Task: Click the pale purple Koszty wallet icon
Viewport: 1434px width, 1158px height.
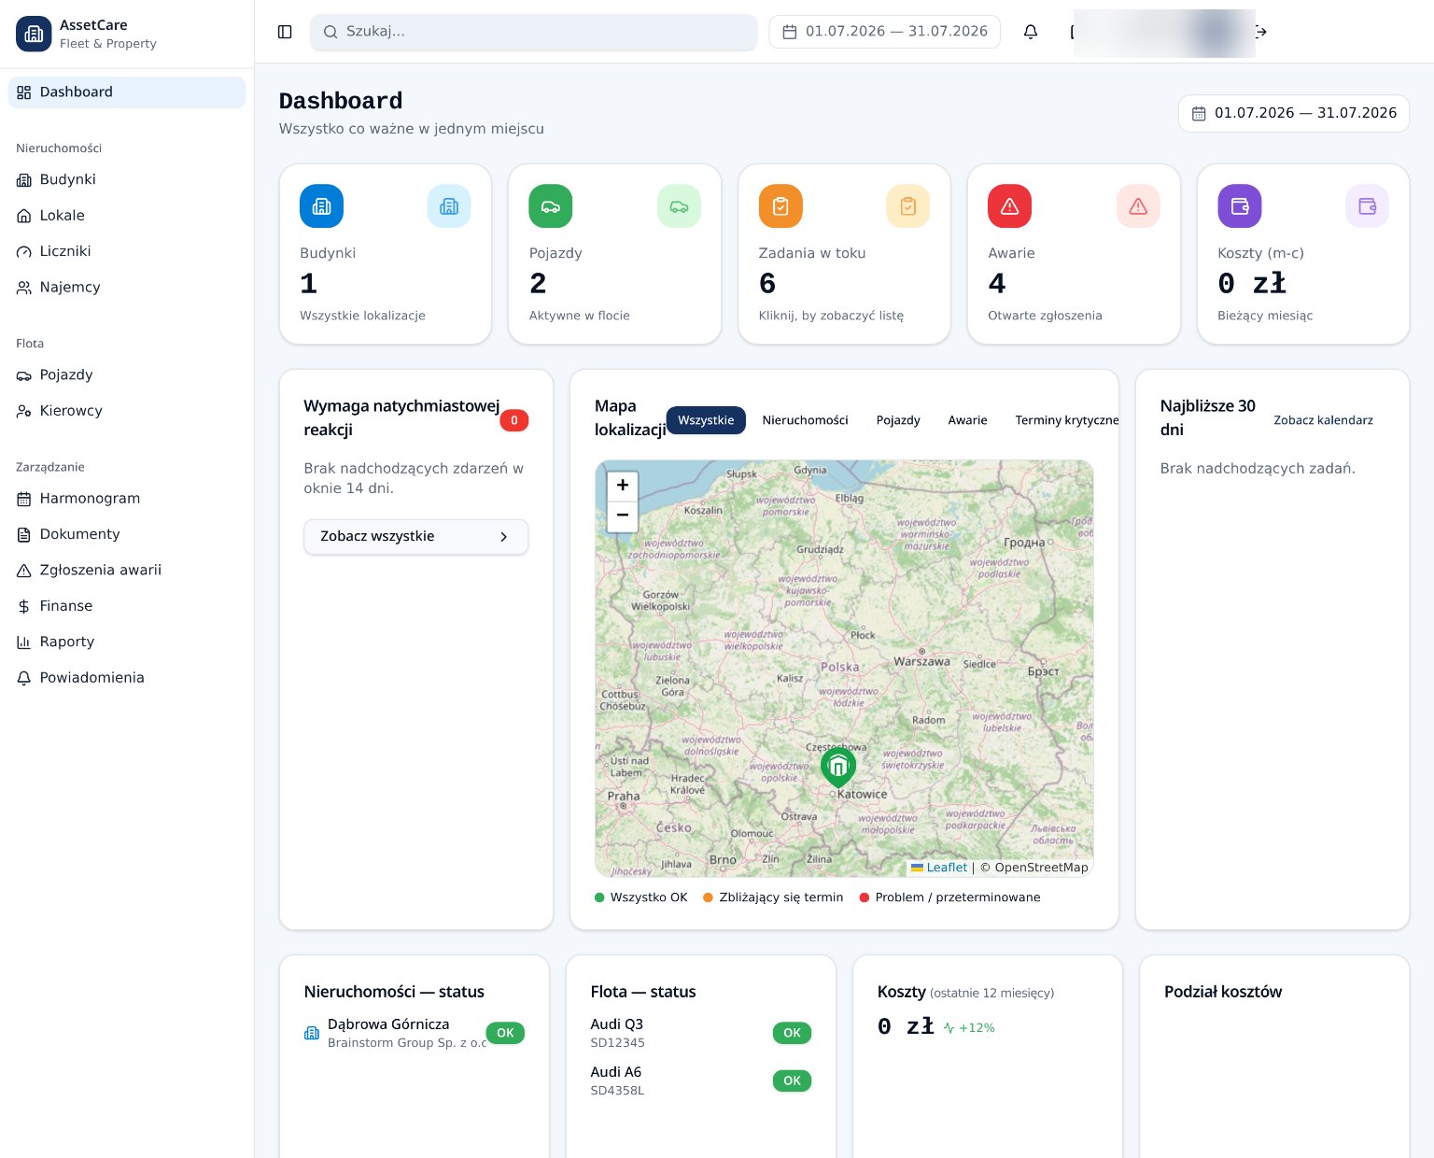Action: tap(1367, 205)
